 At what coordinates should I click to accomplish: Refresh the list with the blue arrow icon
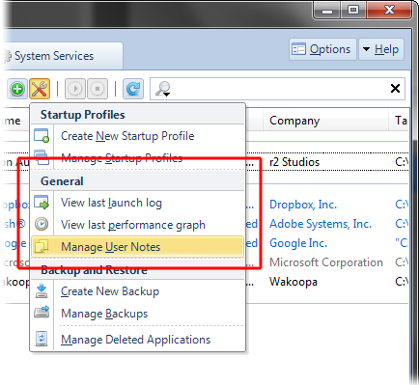(133, 89)
